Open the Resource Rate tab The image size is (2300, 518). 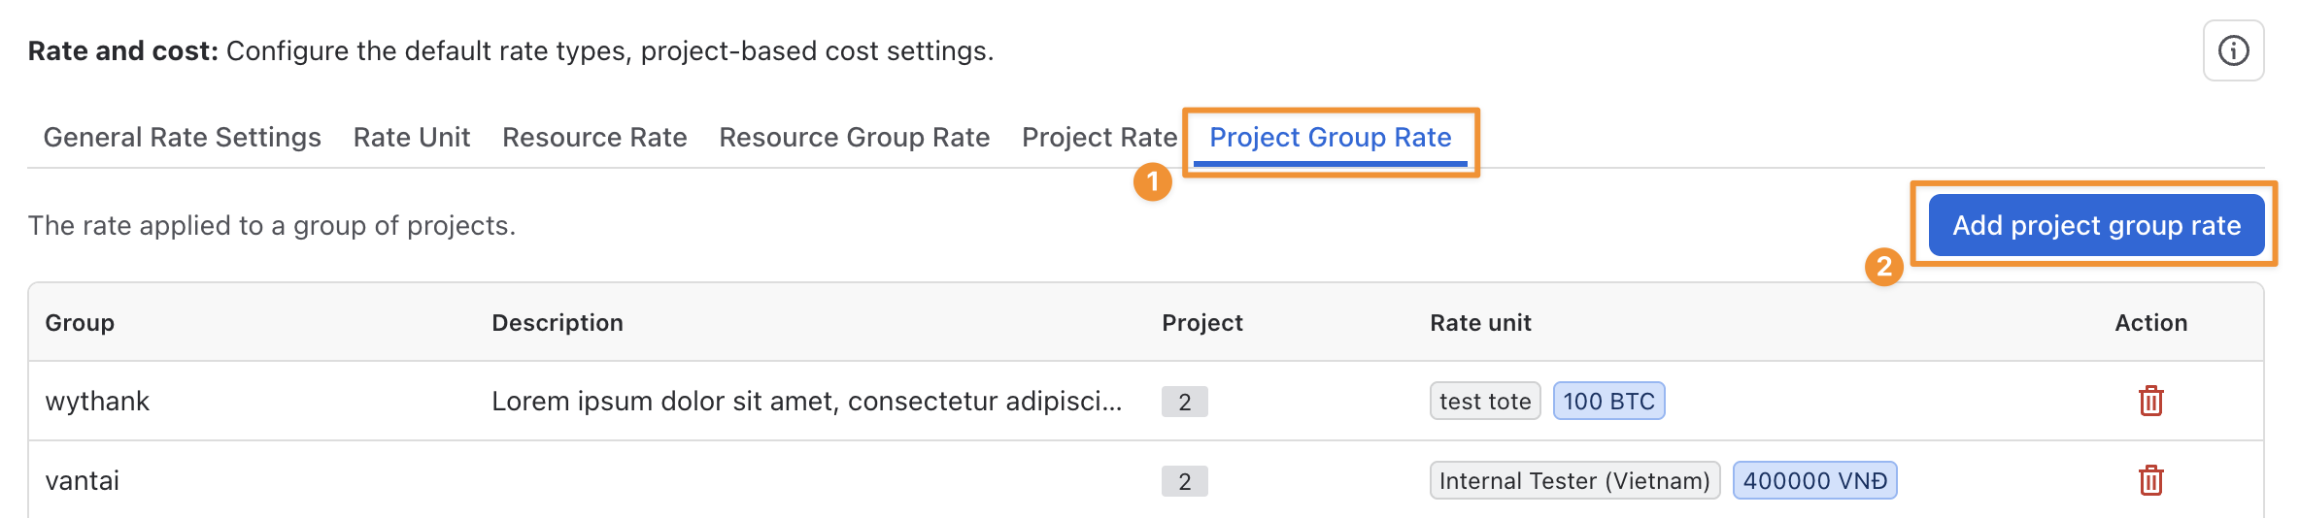click(594, 138)
